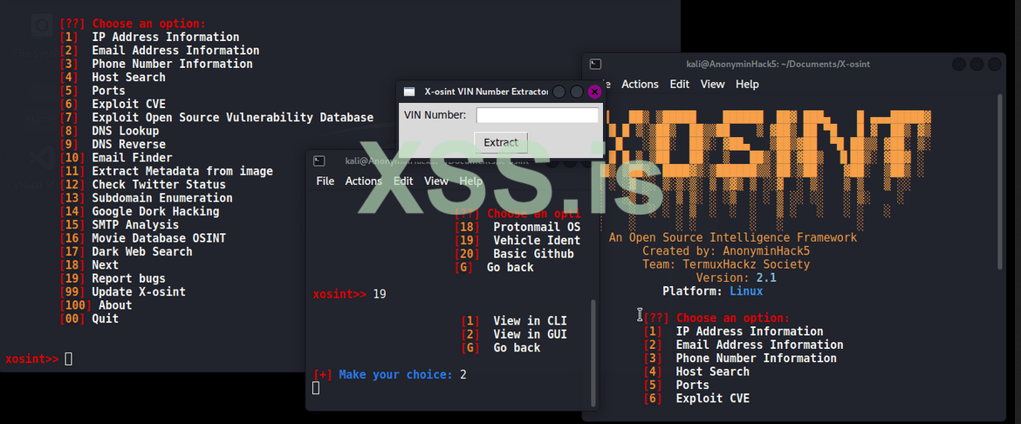Open View menu in right X-osint terminal
This screenshot has width=1021, height=424.
[x=712, y=84]
